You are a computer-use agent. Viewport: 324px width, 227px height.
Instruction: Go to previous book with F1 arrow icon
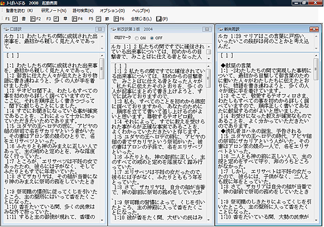[x=15, y=19]
